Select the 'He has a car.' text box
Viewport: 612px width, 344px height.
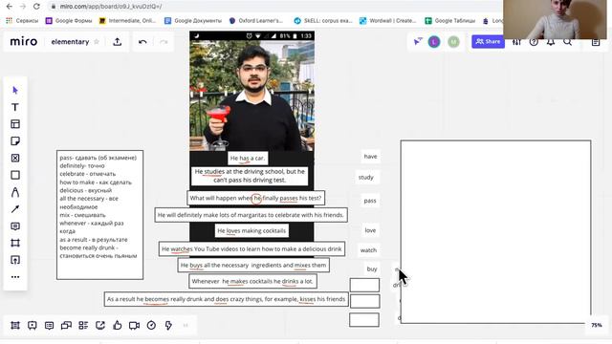pyautogui.click(x=248, y=158)
